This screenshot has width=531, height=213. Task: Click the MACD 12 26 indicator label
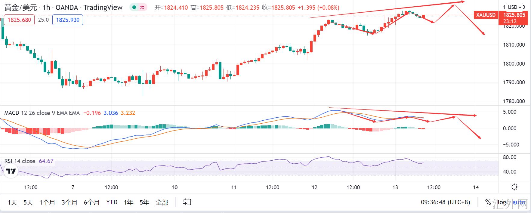click(x=42, y=113)
